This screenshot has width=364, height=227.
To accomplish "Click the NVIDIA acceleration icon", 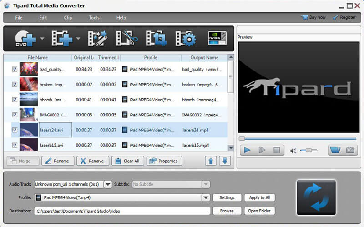I will [x=217, y=38].
